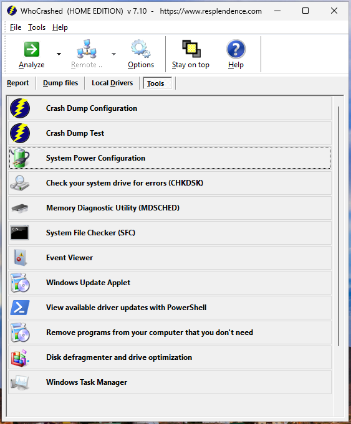
Task: Open Disk defragmenter and drive optimization
Action: coord(119,357)
